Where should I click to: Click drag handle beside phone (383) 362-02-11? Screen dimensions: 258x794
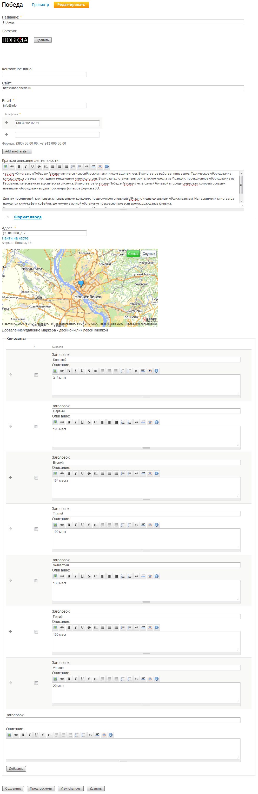click(x=6, y=123)
